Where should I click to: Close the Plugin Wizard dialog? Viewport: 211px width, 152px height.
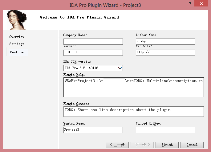point(201,3)
